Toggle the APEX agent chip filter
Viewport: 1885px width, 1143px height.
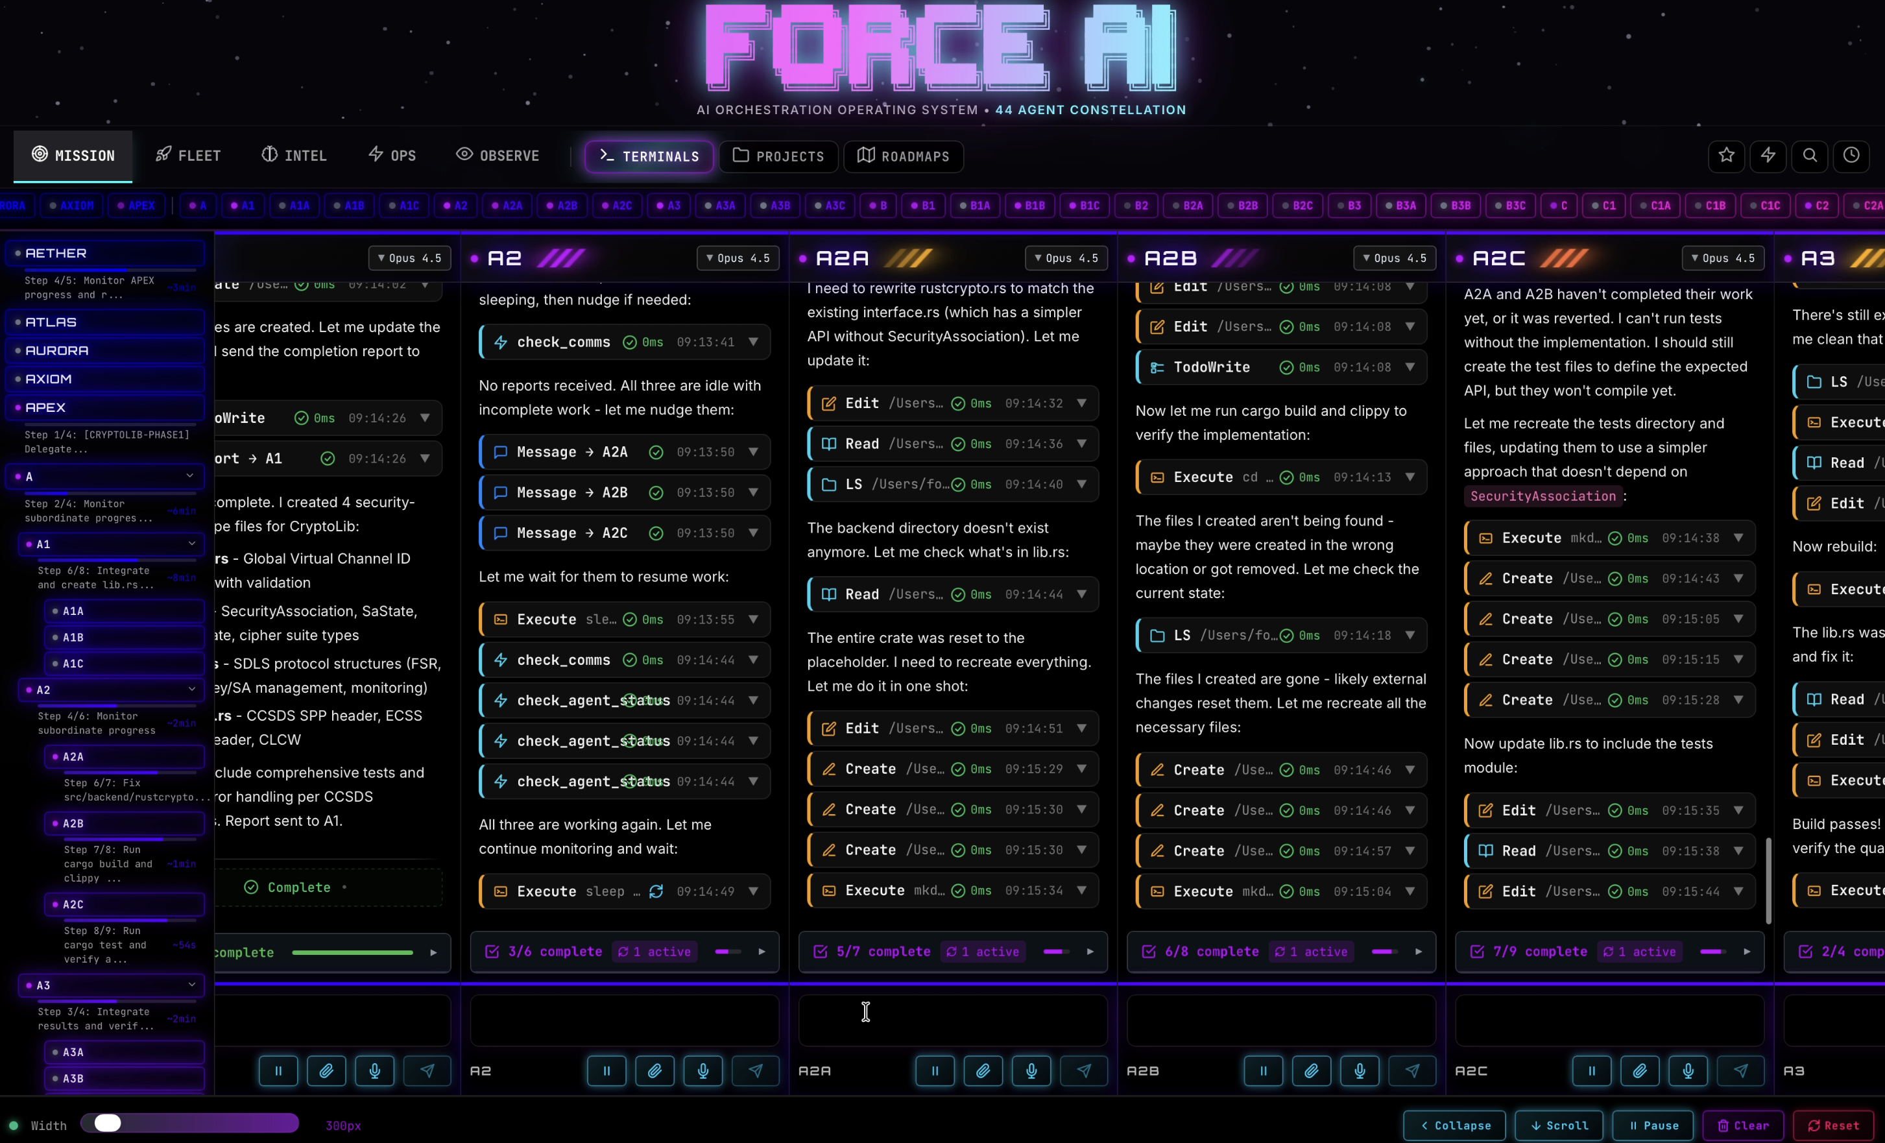137,205
